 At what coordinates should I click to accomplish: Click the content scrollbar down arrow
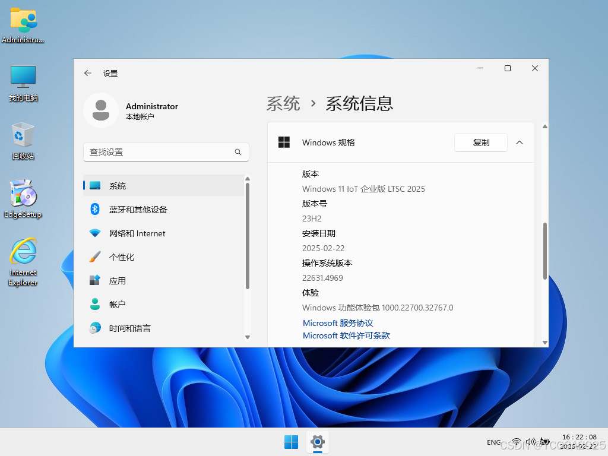[545, 343]
